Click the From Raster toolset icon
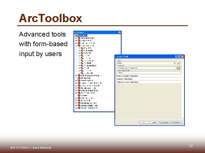Image resolution: width=205 pixels, height=153 pixels. (x=82, y=50)
